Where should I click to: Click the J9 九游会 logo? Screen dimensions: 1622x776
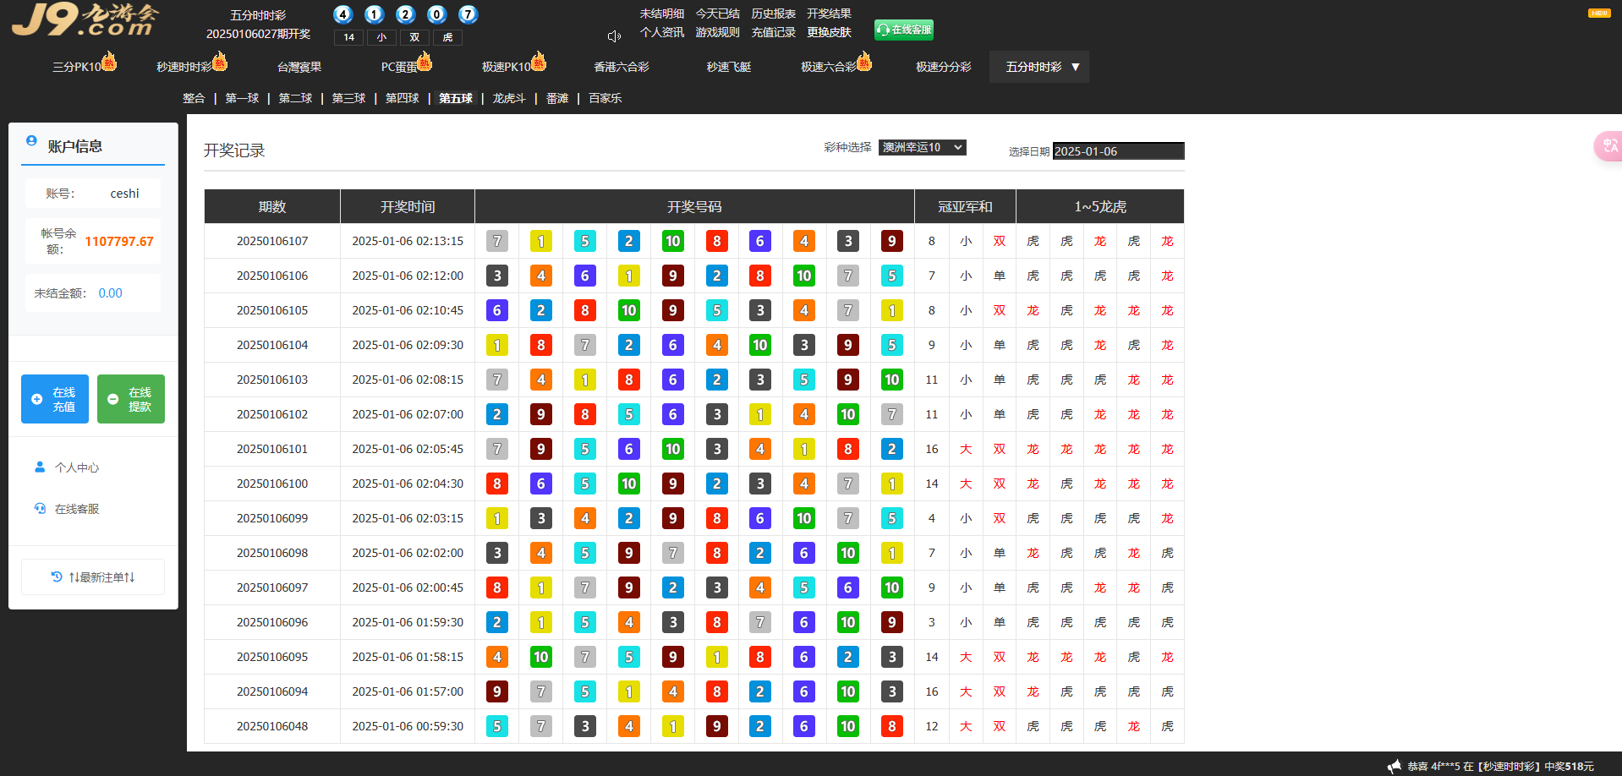(85, 19)
